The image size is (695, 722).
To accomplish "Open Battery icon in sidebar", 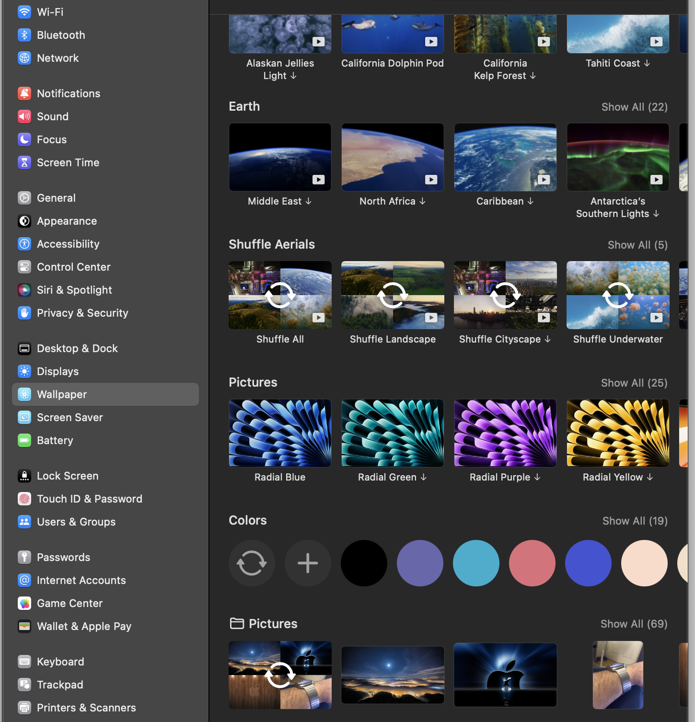I will [24, 440].
